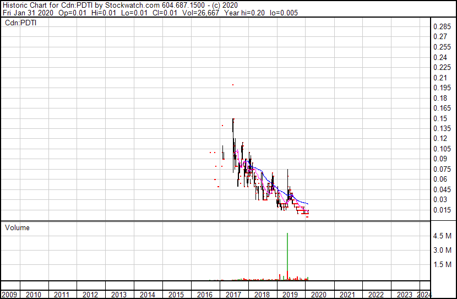Click the tall green 2019 volume spike bar
The image size is (457, 299).
pos(287,252)
